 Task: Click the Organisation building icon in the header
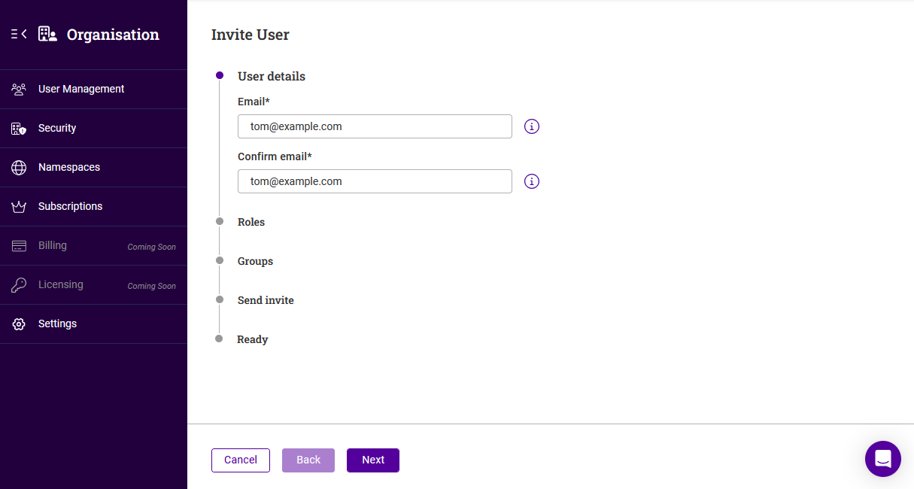pos(47,34)
